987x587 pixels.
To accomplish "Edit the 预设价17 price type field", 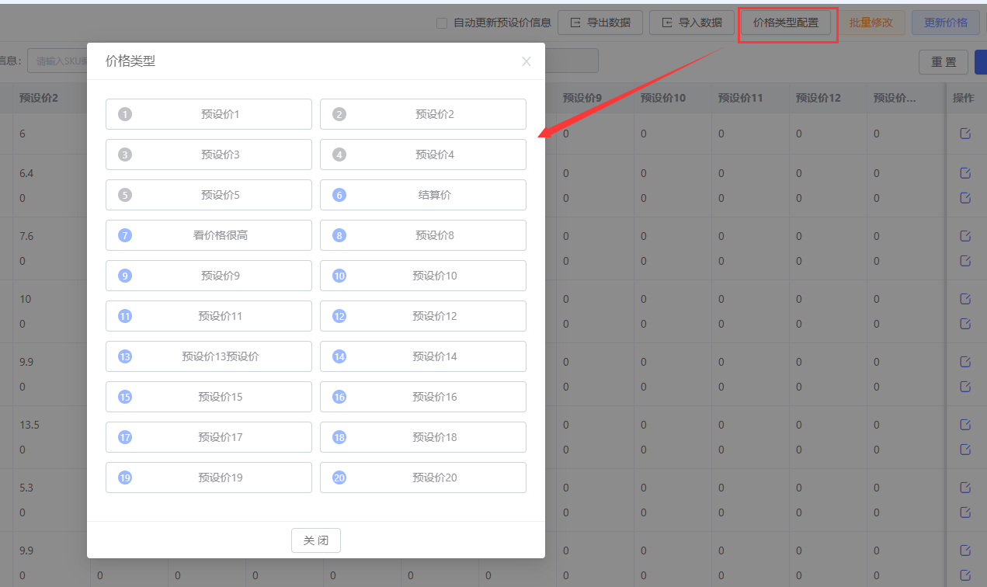I will pyautogui.click(x=209, y=437).
